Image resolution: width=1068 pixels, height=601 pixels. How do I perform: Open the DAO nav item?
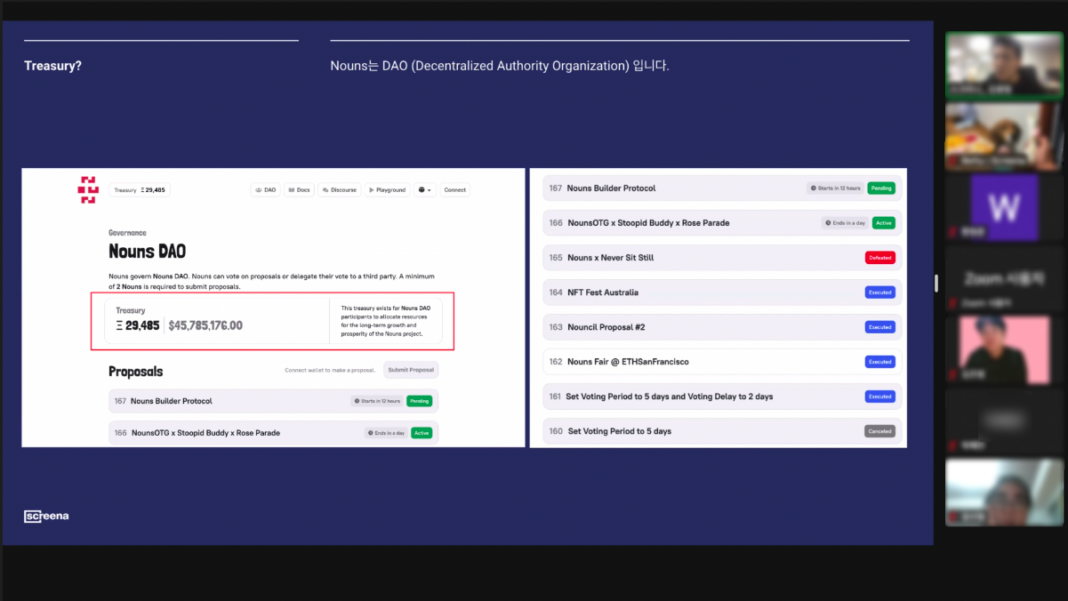(265, 189)
